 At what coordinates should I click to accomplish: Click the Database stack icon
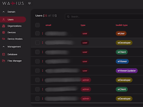coord(4,54)
